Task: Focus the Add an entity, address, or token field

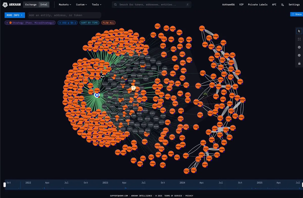Action: pyautogui.click(x=64, y=15)
